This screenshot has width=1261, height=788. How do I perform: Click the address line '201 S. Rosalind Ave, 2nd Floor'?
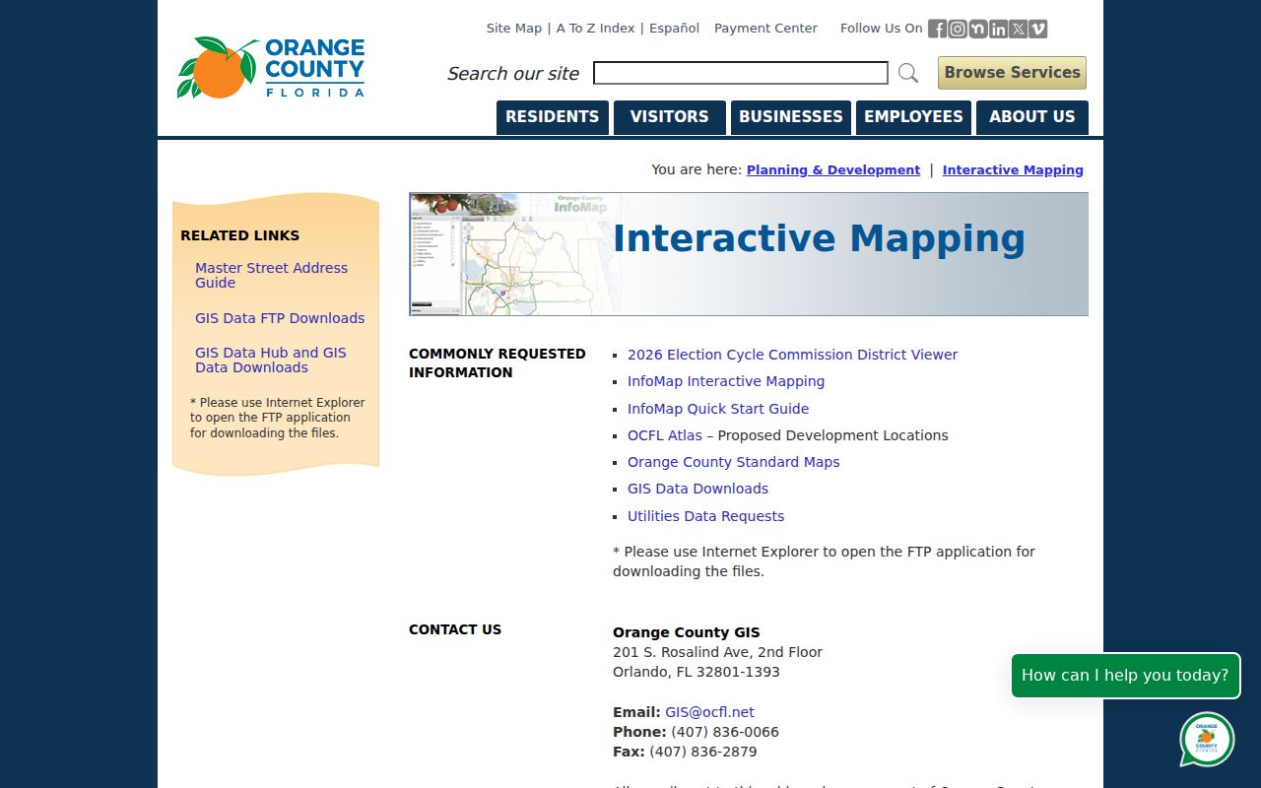[717, 652]
